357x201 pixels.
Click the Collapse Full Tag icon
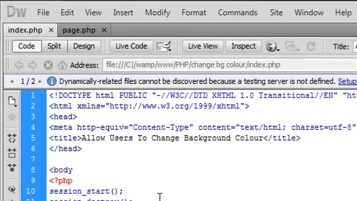point(12,138)
